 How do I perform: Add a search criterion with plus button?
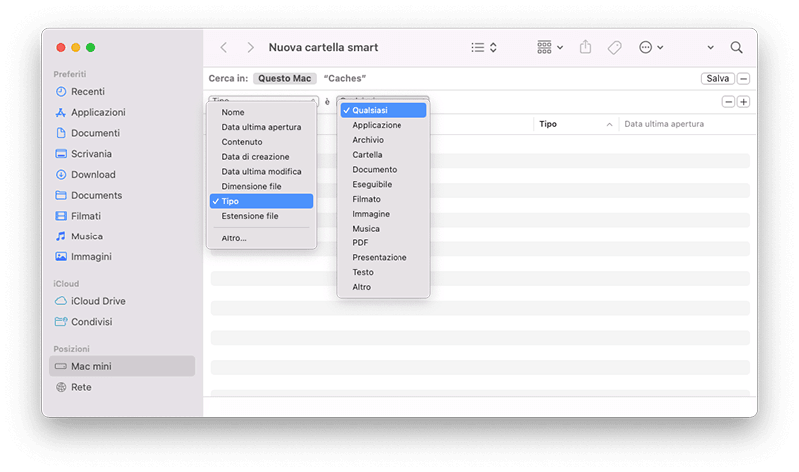pyautogui.click(x=744, y=102)
